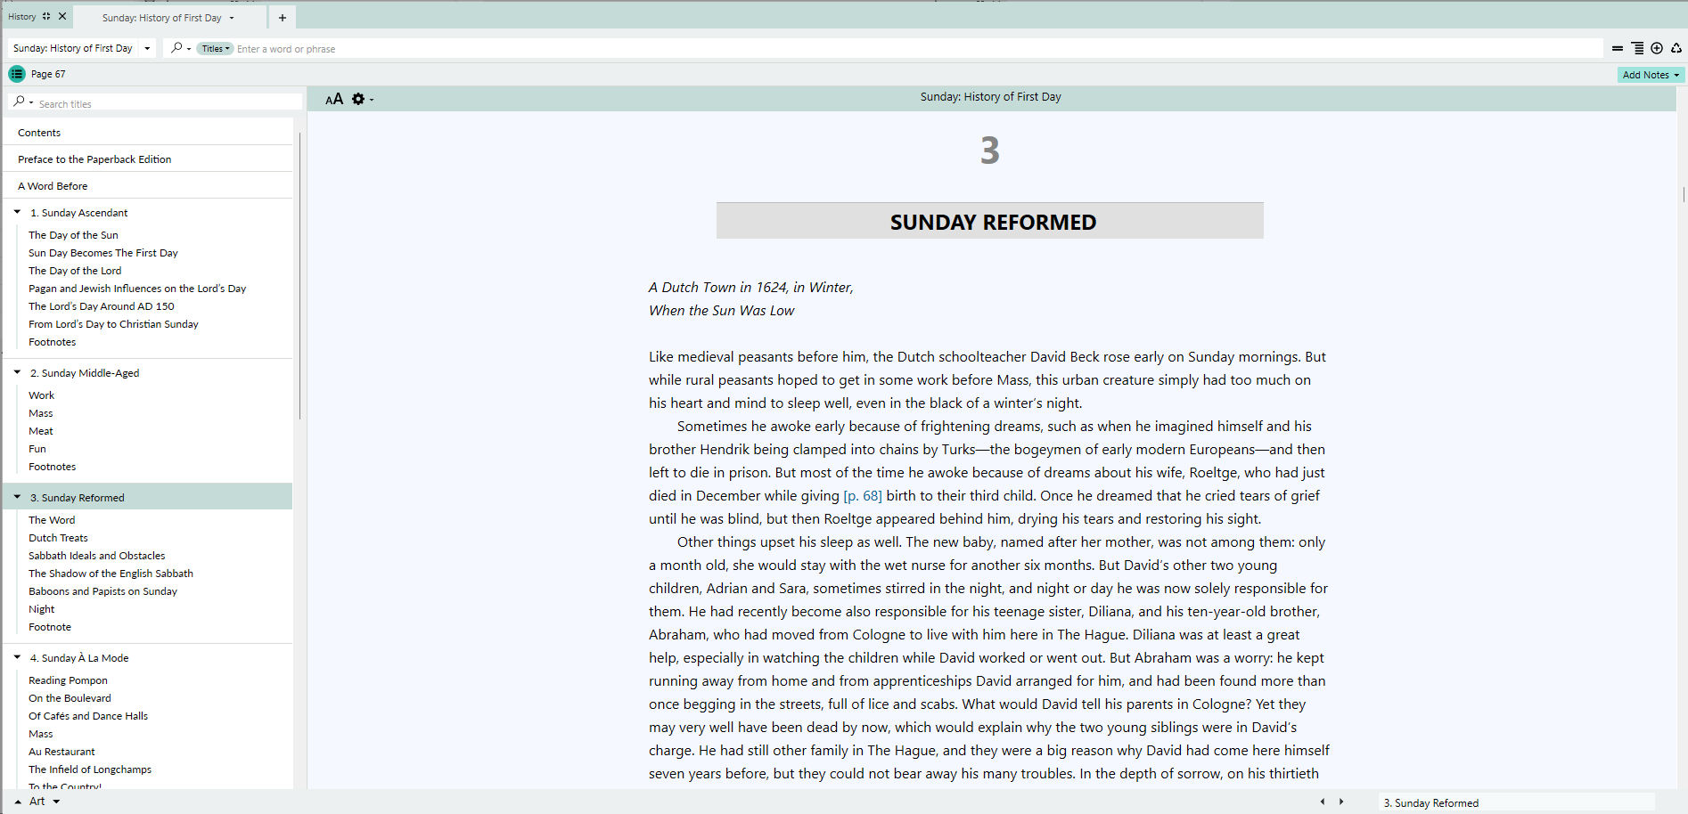Switch to the History tab
This screenshot has width=1688, height=814.
[22, 17]
